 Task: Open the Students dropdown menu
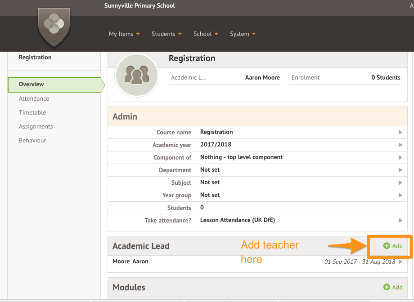click(x=166, y=34)
